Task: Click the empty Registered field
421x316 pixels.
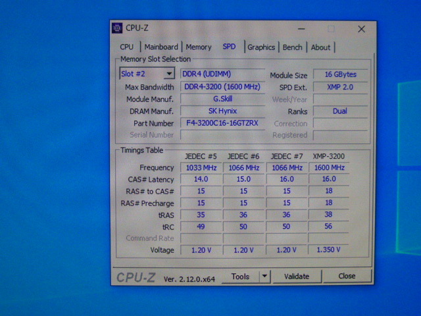Action: click(341, 135)
